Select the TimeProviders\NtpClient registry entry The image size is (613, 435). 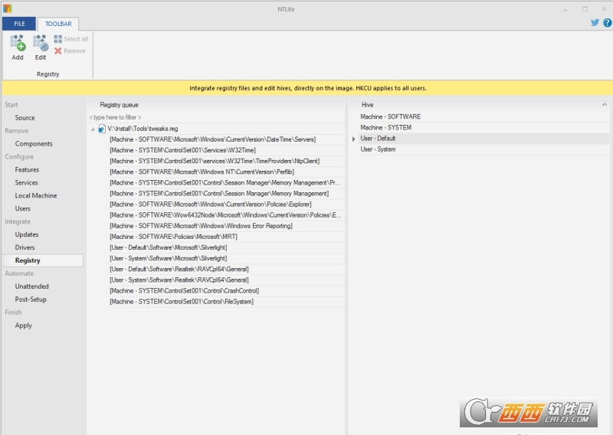click(226, 161)
